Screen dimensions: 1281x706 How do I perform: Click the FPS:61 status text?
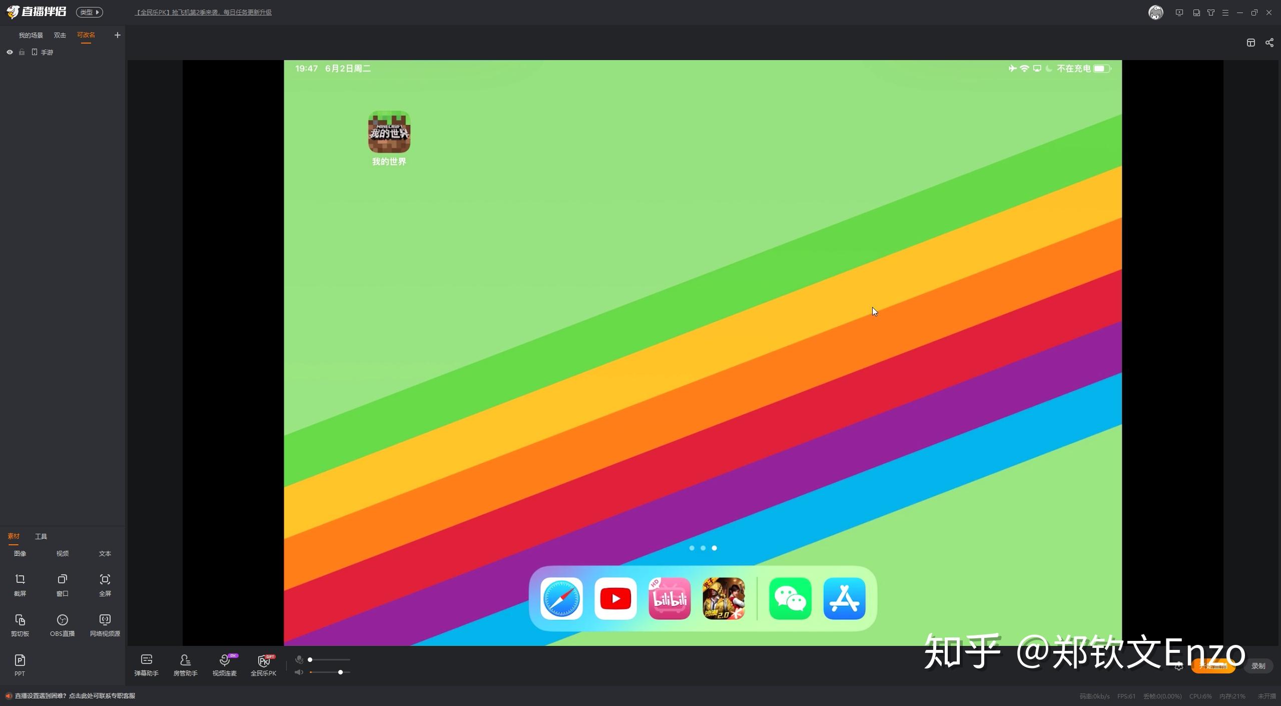click(1126, 696)
